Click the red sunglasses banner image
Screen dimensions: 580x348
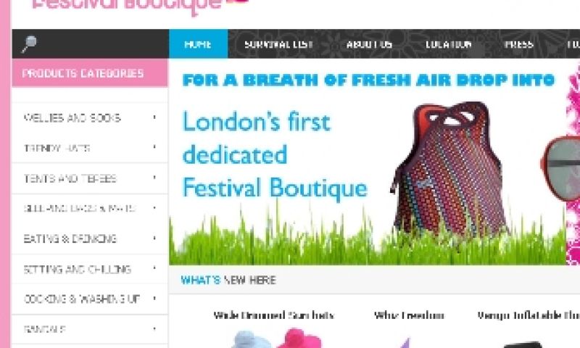(560, 168)
